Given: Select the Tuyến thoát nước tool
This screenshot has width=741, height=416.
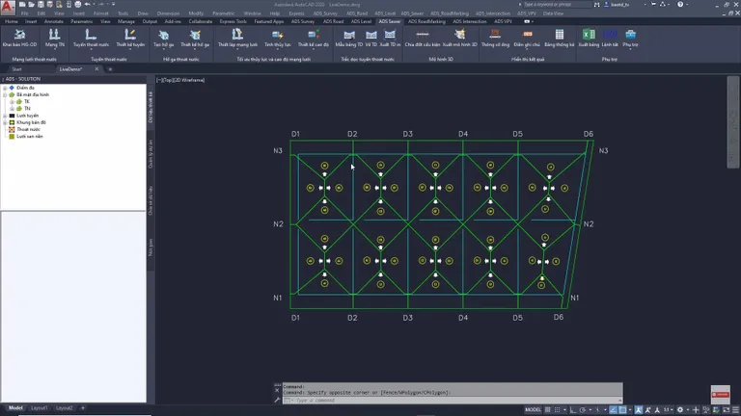Looking at the screenshot, I should point(91,38).
